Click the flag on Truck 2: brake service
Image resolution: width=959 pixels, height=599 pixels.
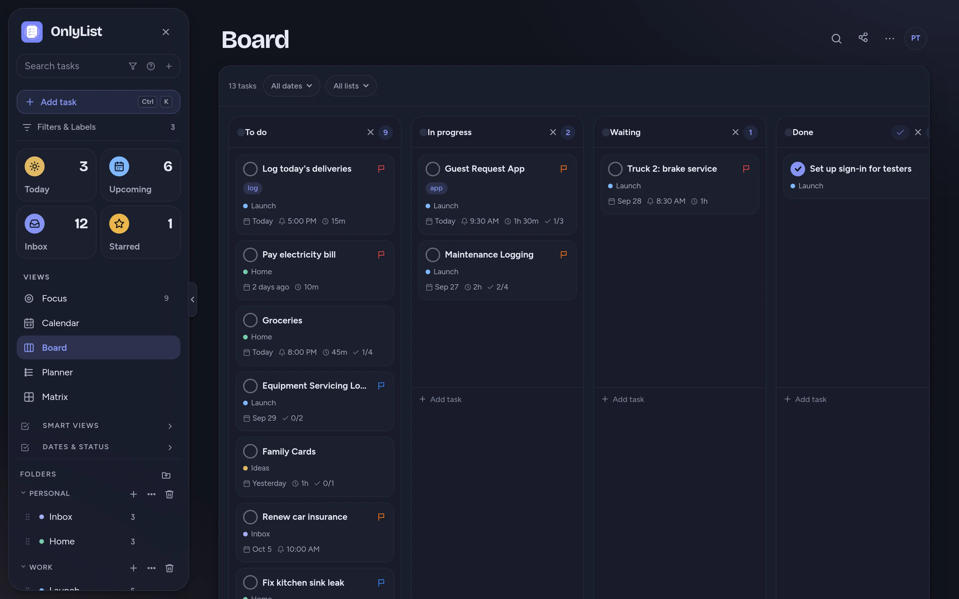(746, 169)
